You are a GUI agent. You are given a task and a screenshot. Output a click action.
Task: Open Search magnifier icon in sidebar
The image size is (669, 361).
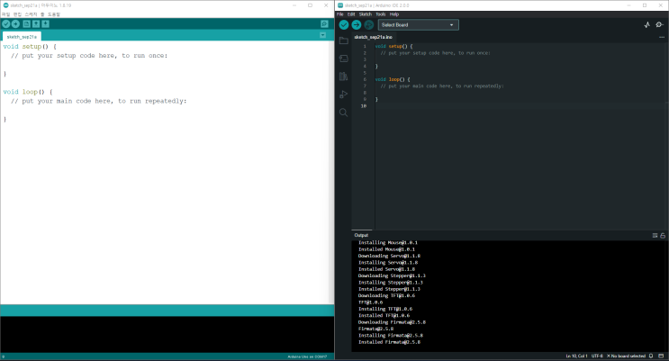(x=343, y=113)
